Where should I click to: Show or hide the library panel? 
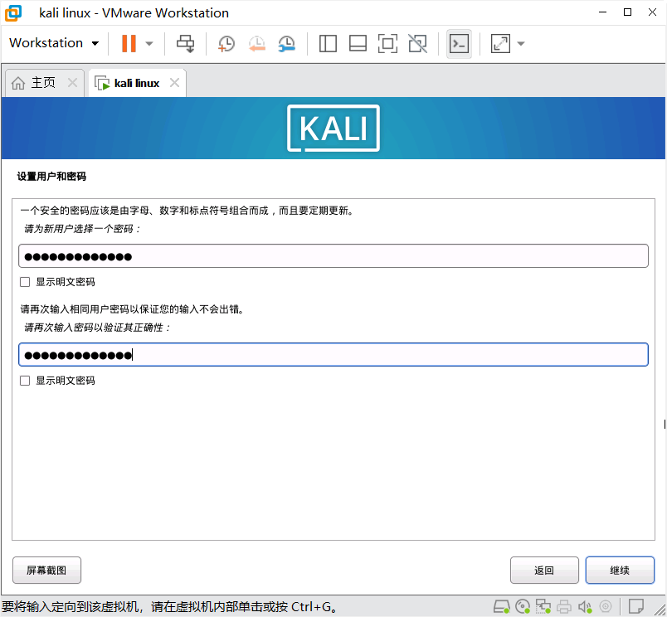pyautogui.click(x=328, y=43)
